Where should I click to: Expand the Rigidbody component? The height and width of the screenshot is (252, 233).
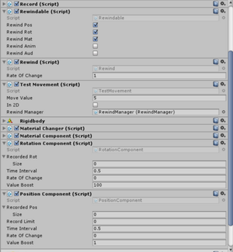click(x=4, y=121)
